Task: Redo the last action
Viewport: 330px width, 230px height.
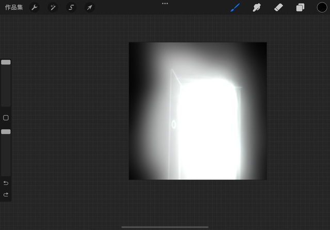Action: pos(6,194)
